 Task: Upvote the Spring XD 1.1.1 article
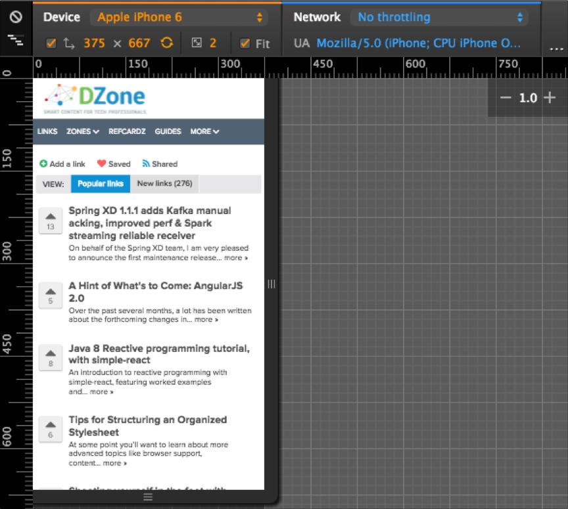point(51,221)
